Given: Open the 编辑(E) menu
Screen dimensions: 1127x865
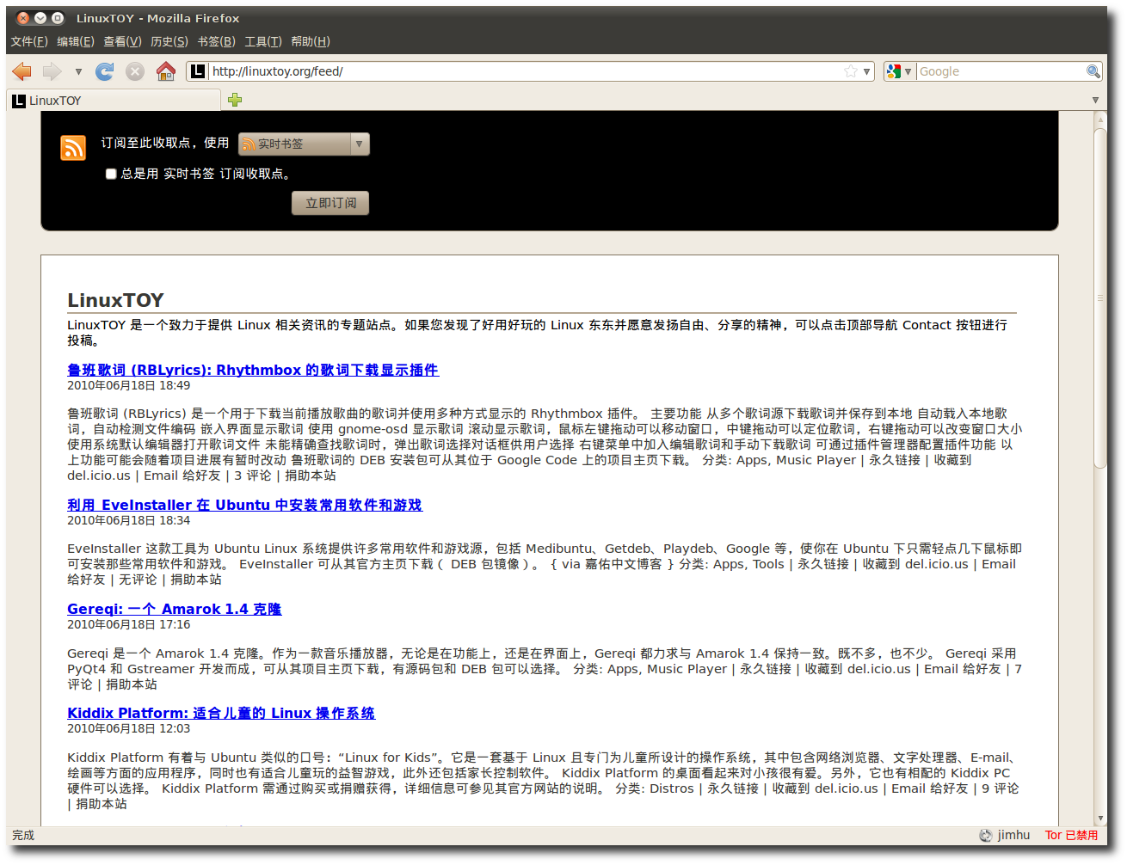Looking at the screenshot, I should 76,41.
